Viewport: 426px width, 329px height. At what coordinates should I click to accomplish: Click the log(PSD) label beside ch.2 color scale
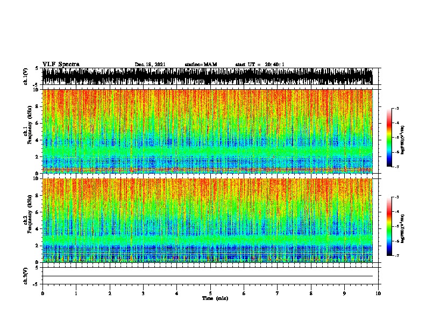[x=402, y=228]
